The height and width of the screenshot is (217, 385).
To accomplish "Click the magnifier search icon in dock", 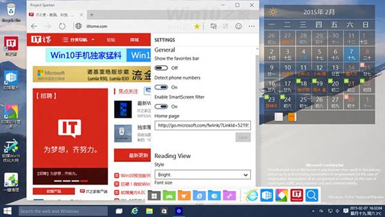I will (x=312, y=195).
